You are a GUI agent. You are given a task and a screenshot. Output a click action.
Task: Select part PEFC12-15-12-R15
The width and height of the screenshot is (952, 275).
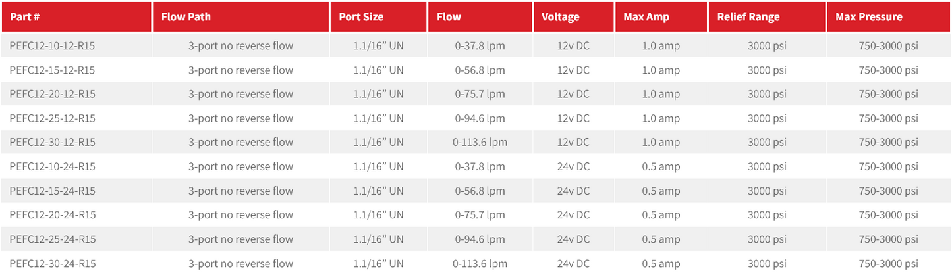pos(53,70)
